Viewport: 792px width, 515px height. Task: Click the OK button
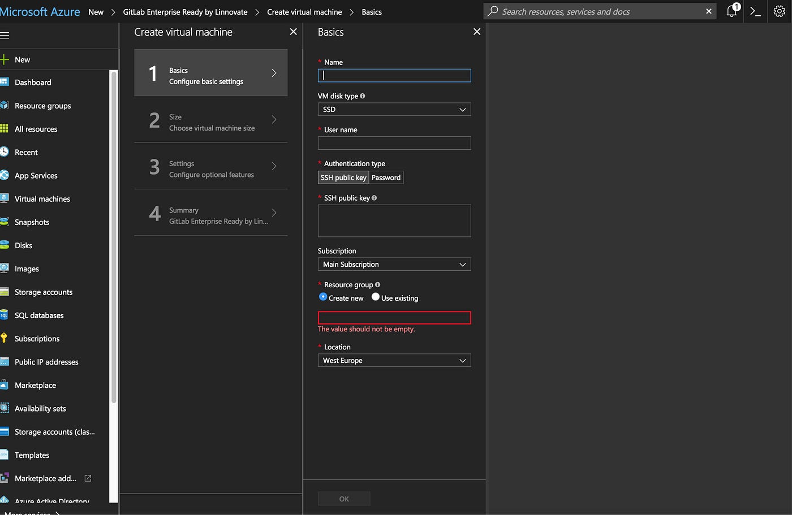tap(344, 499)
